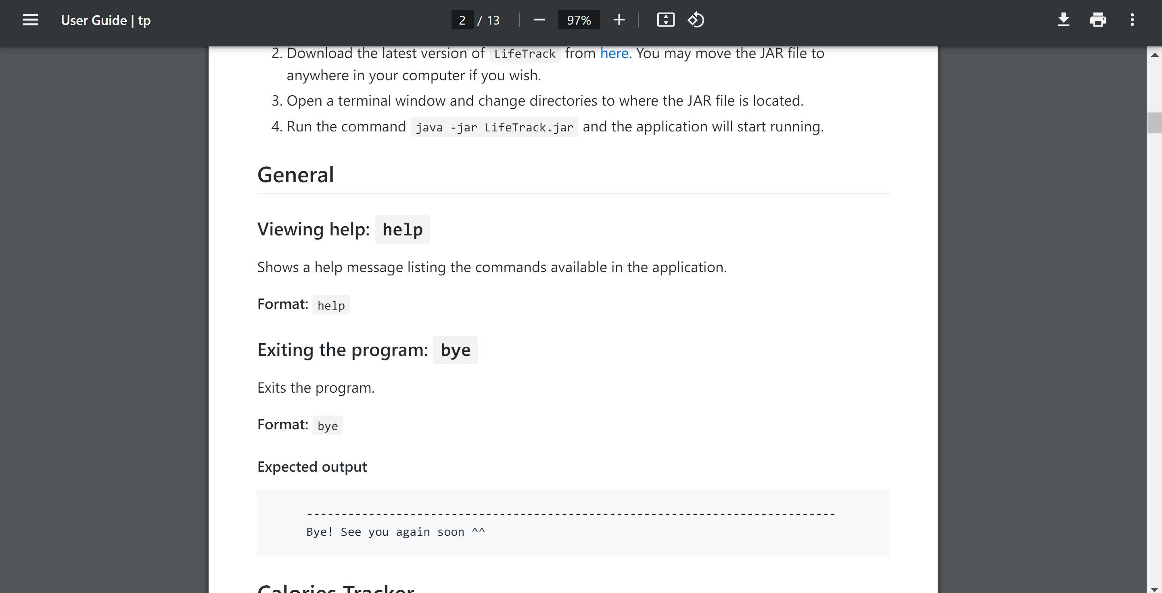1162x593 pixels.
Task: Open the 'here' download link
Action: [614, 53]
